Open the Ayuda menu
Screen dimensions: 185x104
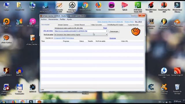pos(69,19)
